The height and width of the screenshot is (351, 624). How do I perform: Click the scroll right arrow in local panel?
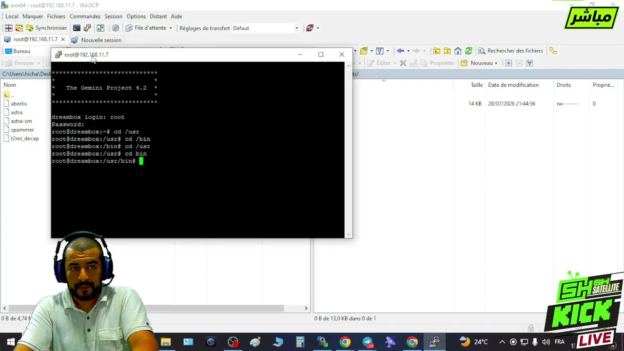(306, 308)
